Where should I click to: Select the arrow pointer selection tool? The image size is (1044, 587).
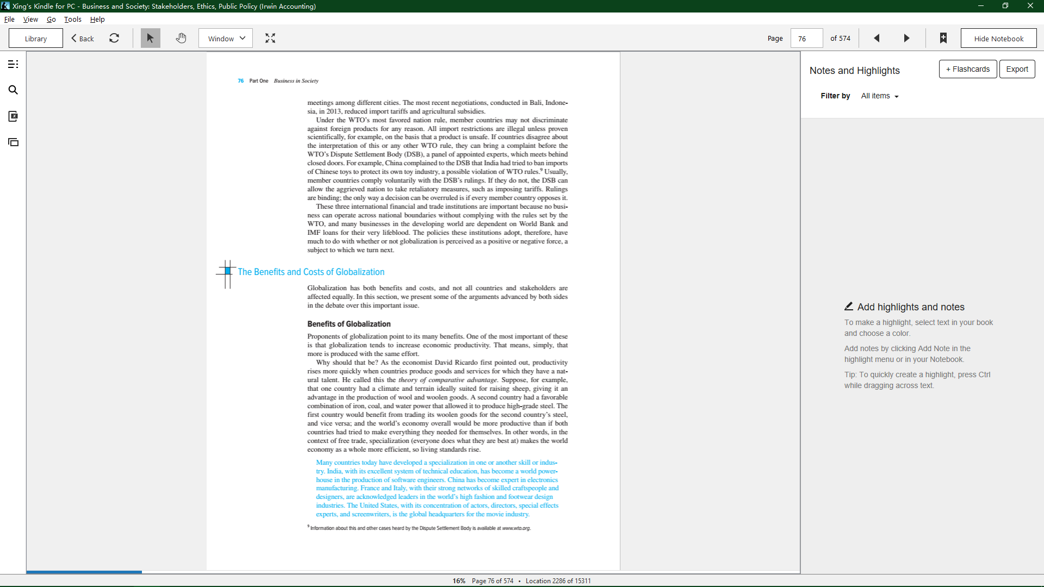tap(151, 38)
